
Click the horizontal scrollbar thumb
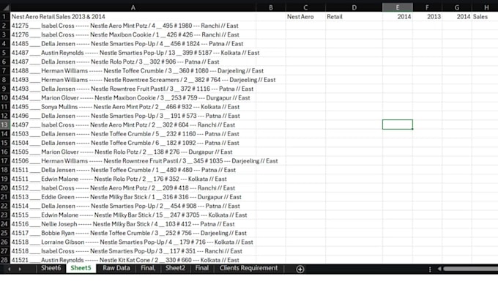(471, 269)
